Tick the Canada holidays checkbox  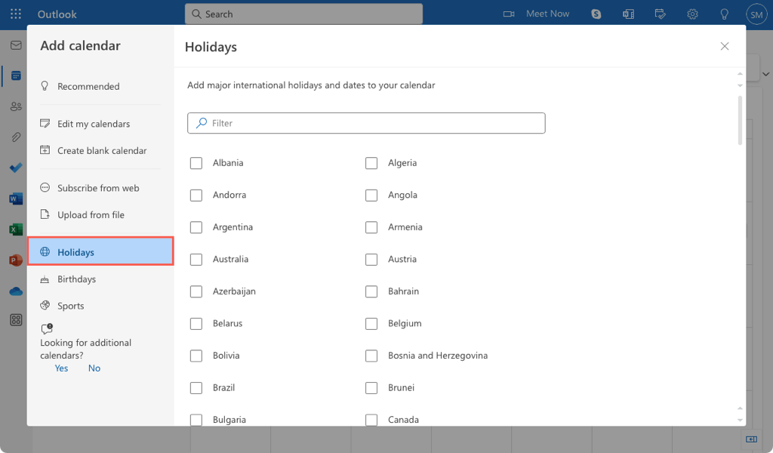pos(371,420)
